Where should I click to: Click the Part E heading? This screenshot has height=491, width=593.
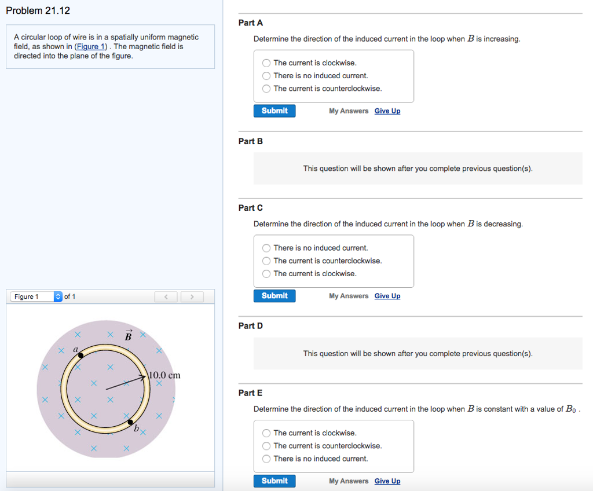pos(250,393)
